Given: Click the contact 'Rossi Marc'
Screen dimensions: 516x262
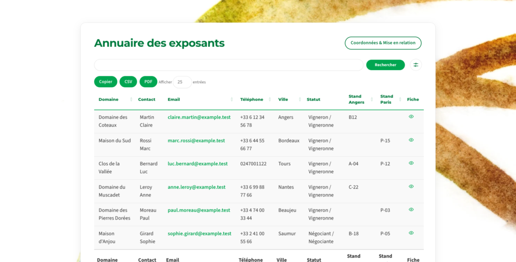Looking at the screenshot, I should tap(146, 145).
